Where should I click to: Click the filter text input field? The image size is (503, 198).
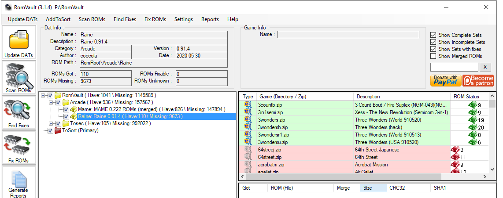point(454,67)
